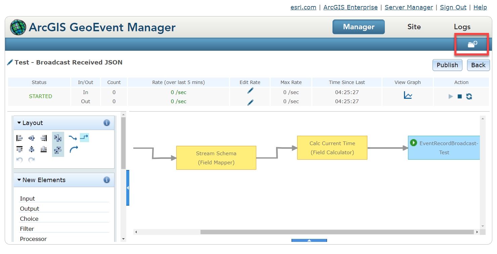Open the ArcGIS Enterprise link
Image resolution: width=497 pixels, height=254 pixels.
(x=350, y=7)
